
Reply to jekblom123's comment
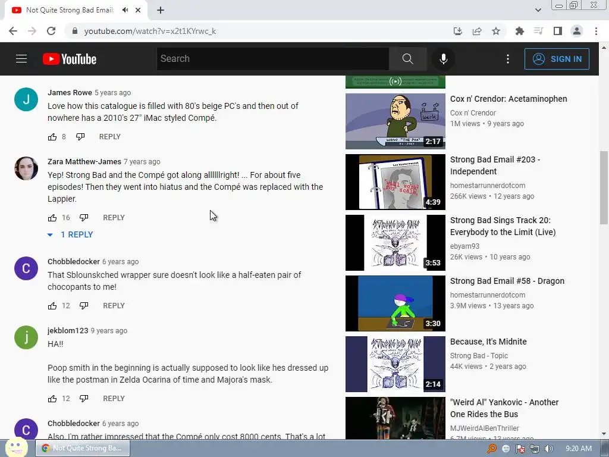pyautogui.click(x=114, y=399)
